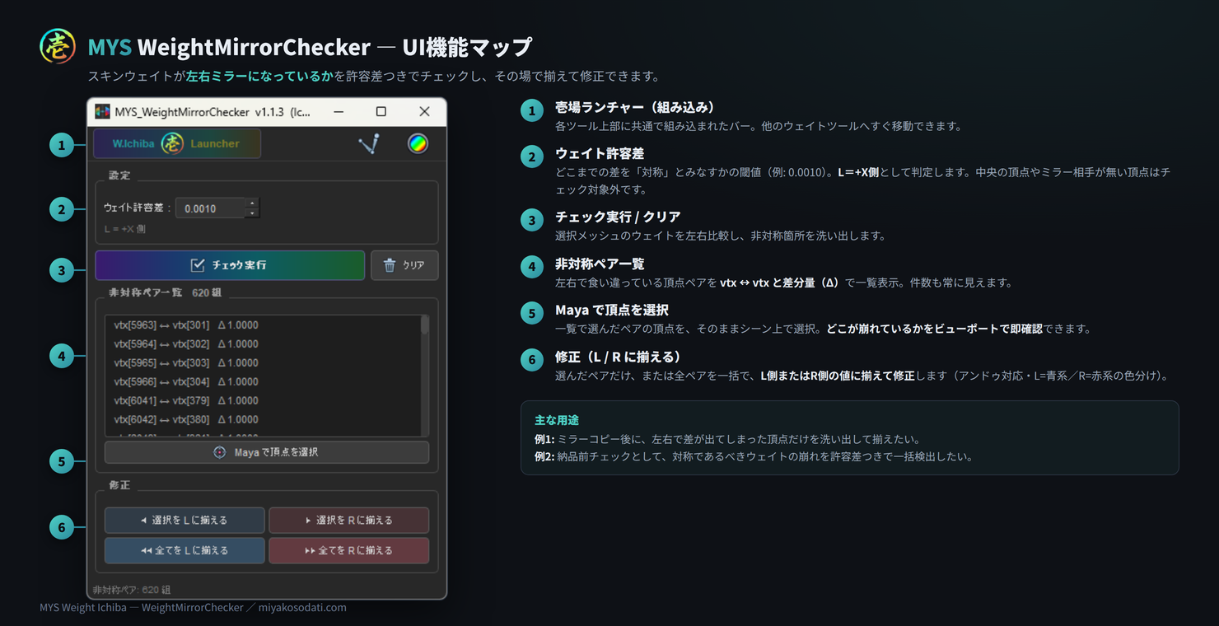Click the pair list scrollbar thumb
Image resolution: width=1219 pixels, height=626 pixels.
point(425,325)
